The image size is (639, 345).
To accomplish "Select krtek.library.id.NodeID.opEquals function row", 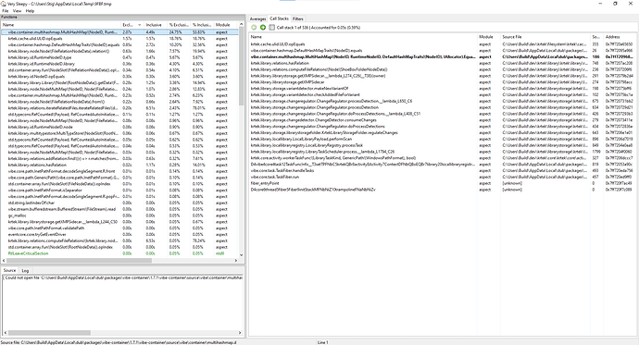I will coord(119,77).
